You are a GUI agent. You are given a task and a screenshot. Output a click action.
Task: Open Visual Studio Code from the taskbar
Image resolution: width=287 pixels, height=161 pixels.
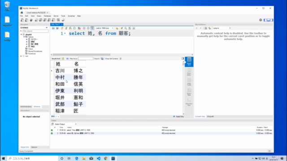tap(99, 158)
